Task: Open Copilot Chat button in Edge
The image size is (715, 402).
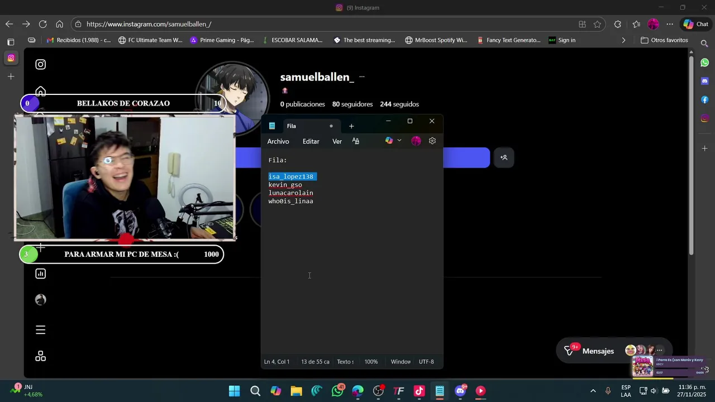Action: pos(695,24)
